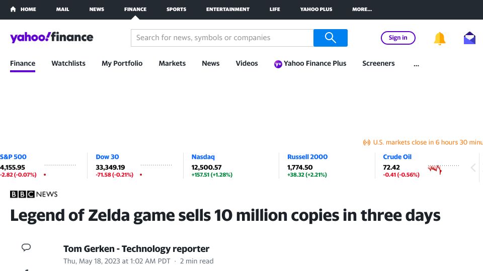This screenshot has height=271, width=483.
Task: Click the live markets broadcast icon
Action: 367,143
